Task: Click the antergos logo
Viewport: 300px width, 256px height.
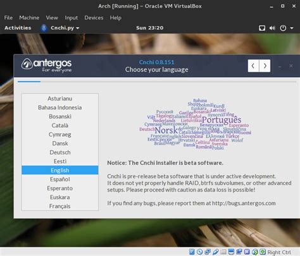Action: pos(46,65)
